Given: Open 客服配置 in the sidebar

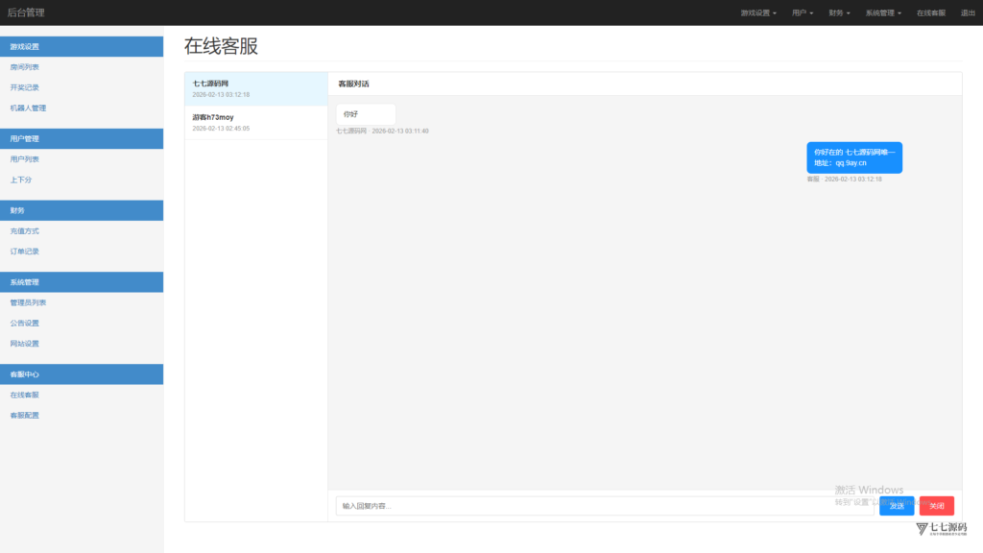Looking at the screenshot, I should tap(25, 416).
